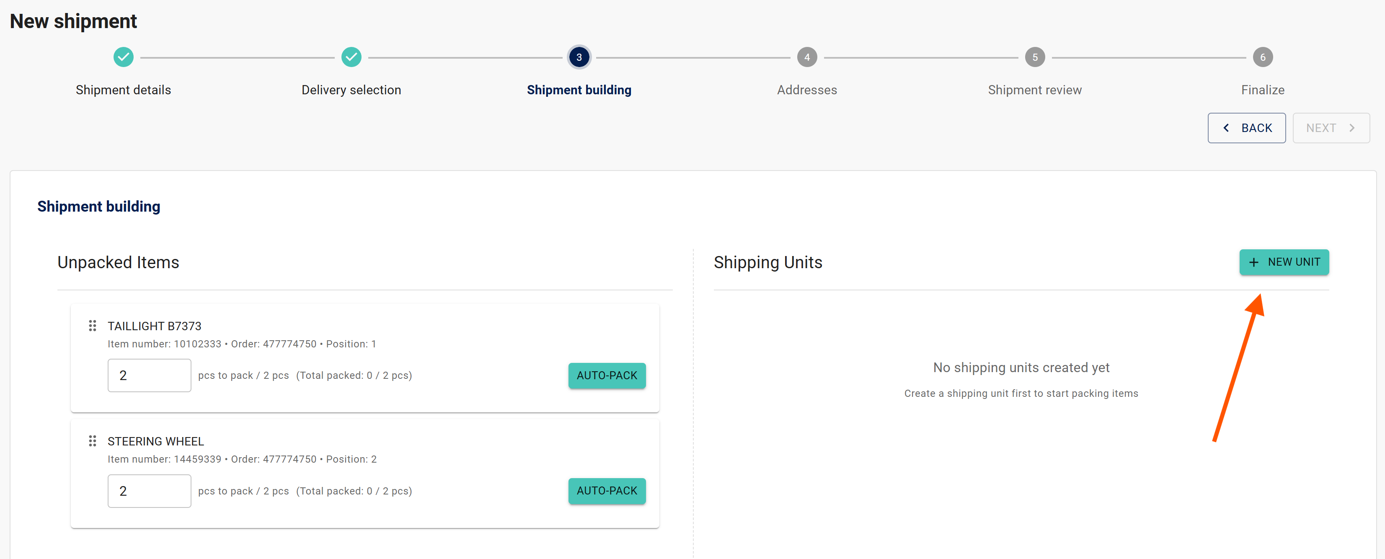Click step 4 circle for Addresses
This screenshot has height=559, width=1385.
(806, 57)
